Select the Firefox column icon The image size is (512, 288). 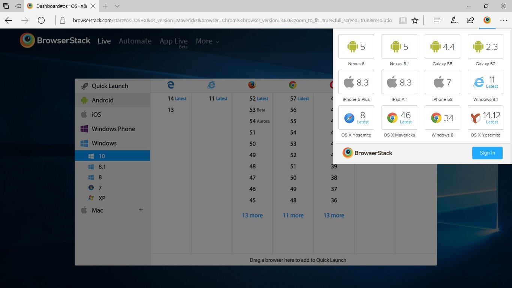click(252, 85)
